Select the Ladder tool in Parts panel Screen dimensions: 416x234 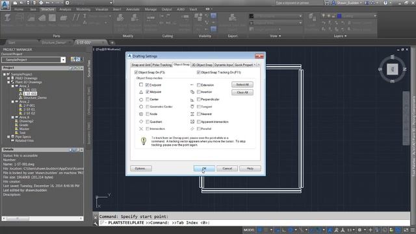tap(75, 18)
